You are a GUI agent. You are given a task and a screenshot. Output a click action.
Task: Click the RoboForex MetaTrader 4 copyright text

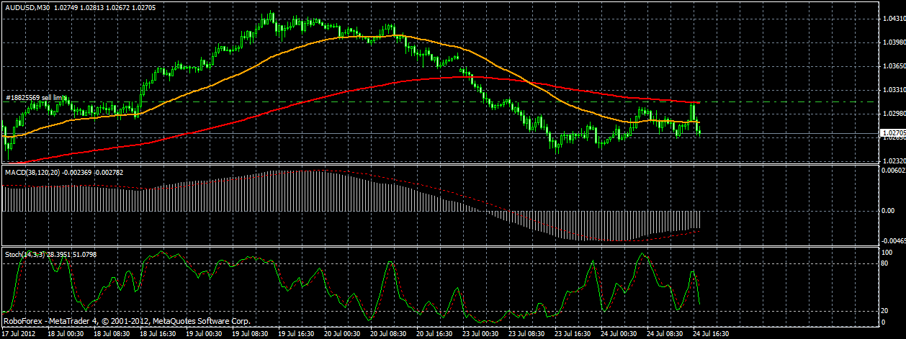tap(127, 321)
